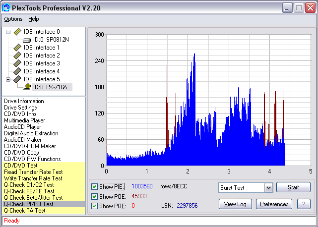Click the View Log button
The image size is (318, 227).
[235, 204]
